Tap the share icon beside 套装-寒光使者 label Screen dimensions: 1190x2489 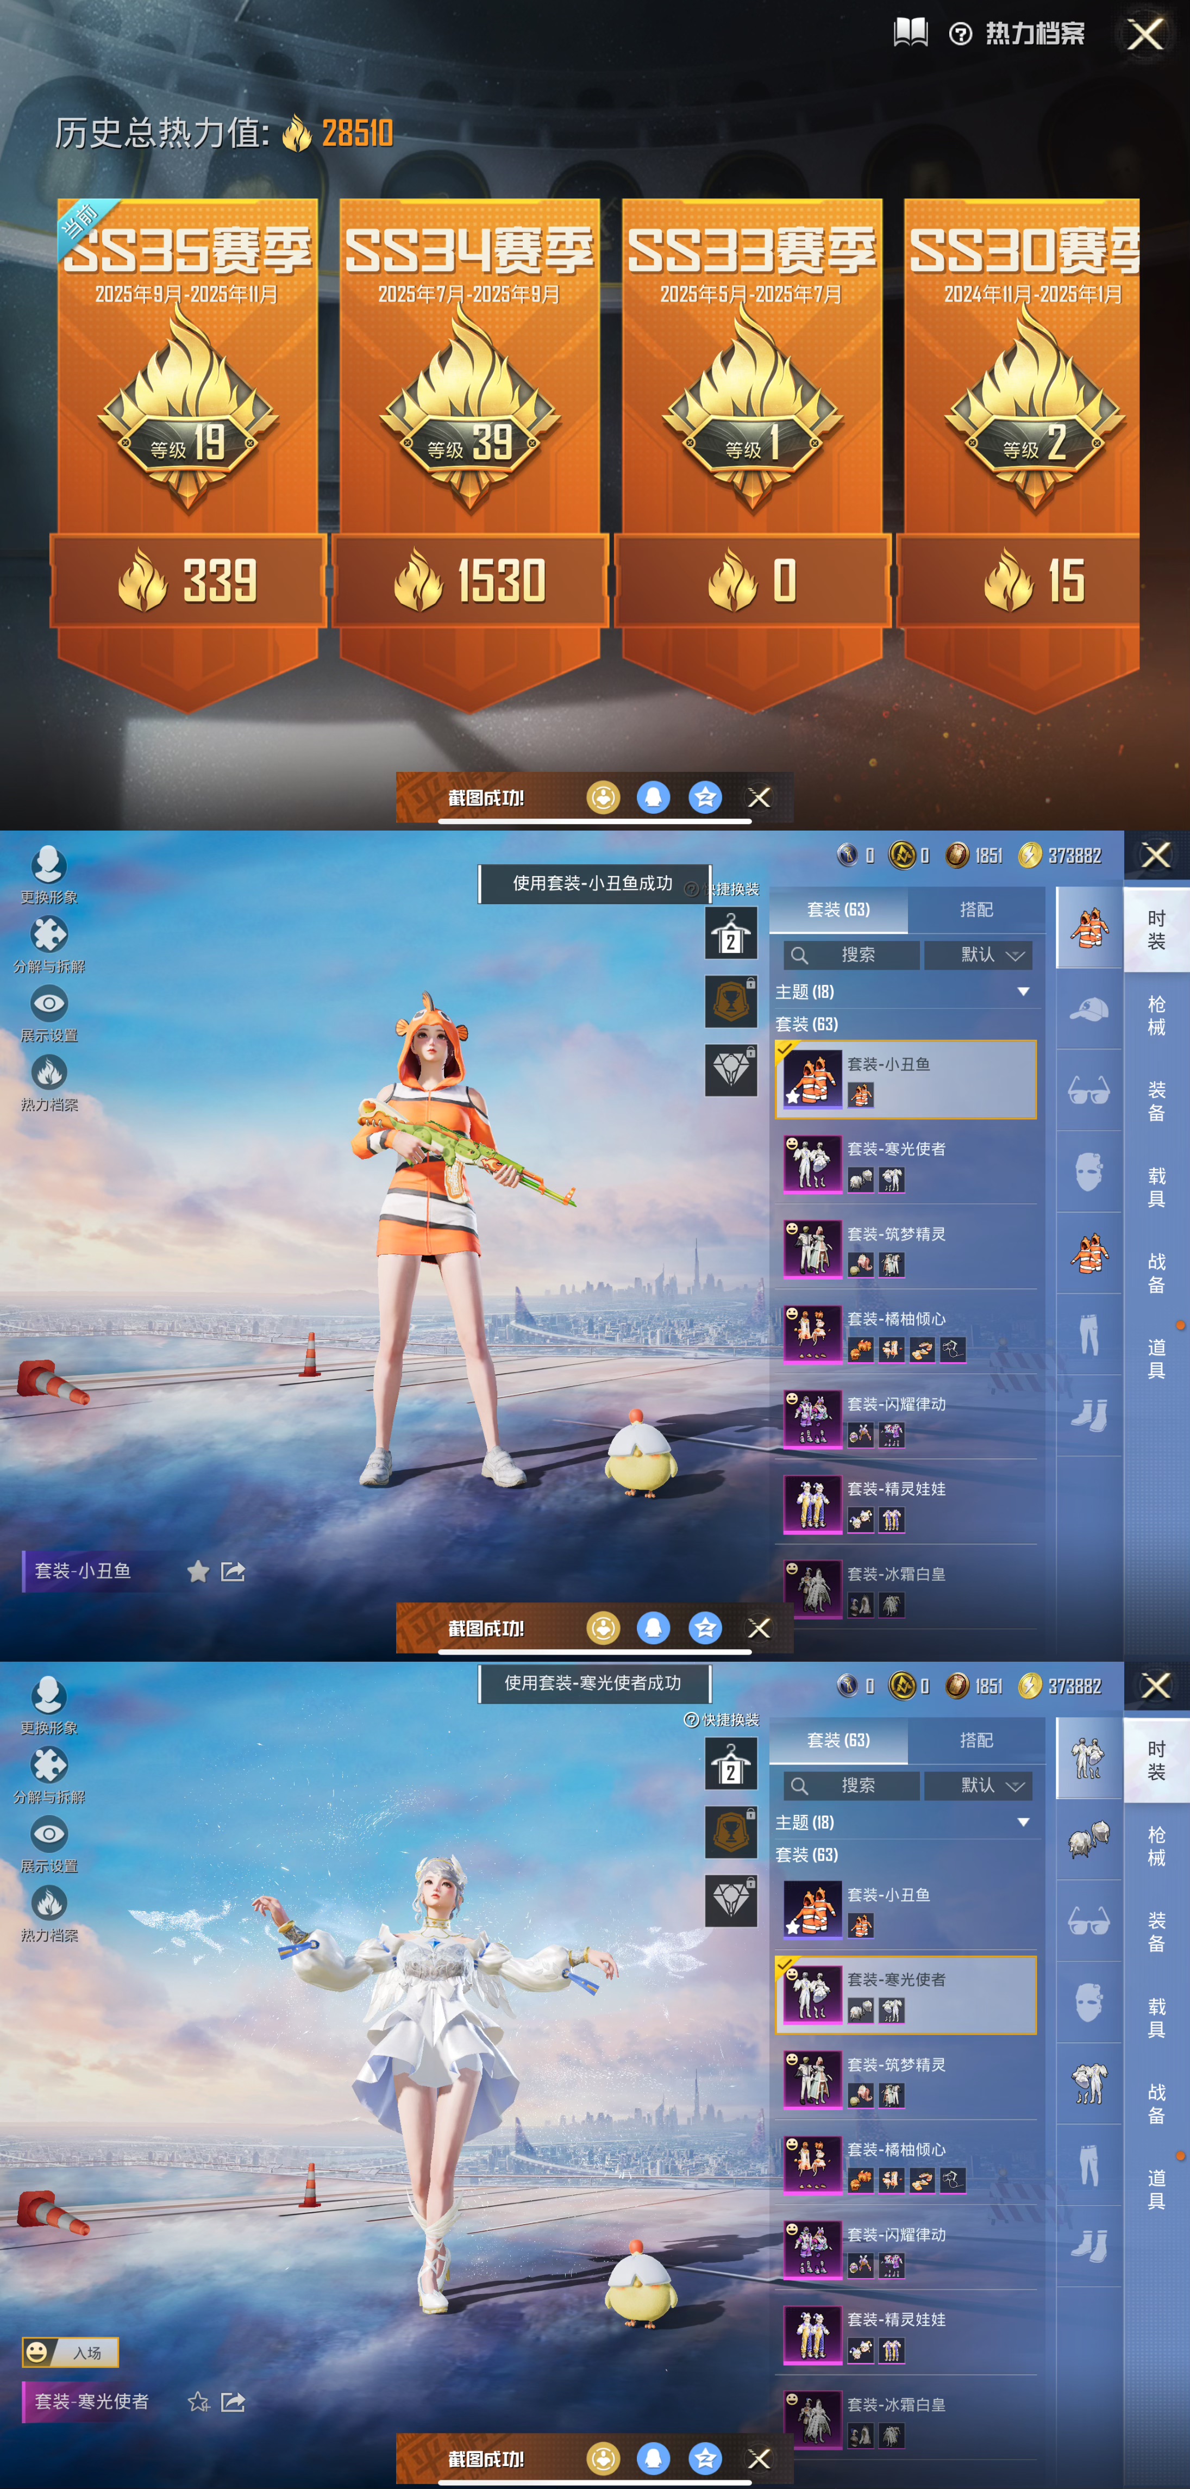pyautogui.click(x=233, y=2402)
